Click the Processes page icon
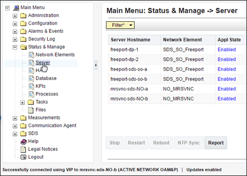Image resolution: width=247 pixels, height=176 pixels. pos(31,95)
